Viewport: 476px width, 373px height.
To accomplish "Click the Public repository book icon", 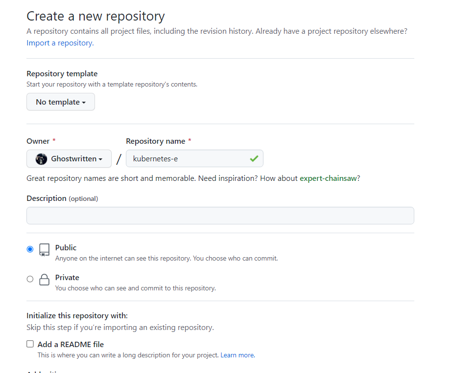I will click(45, 250).
